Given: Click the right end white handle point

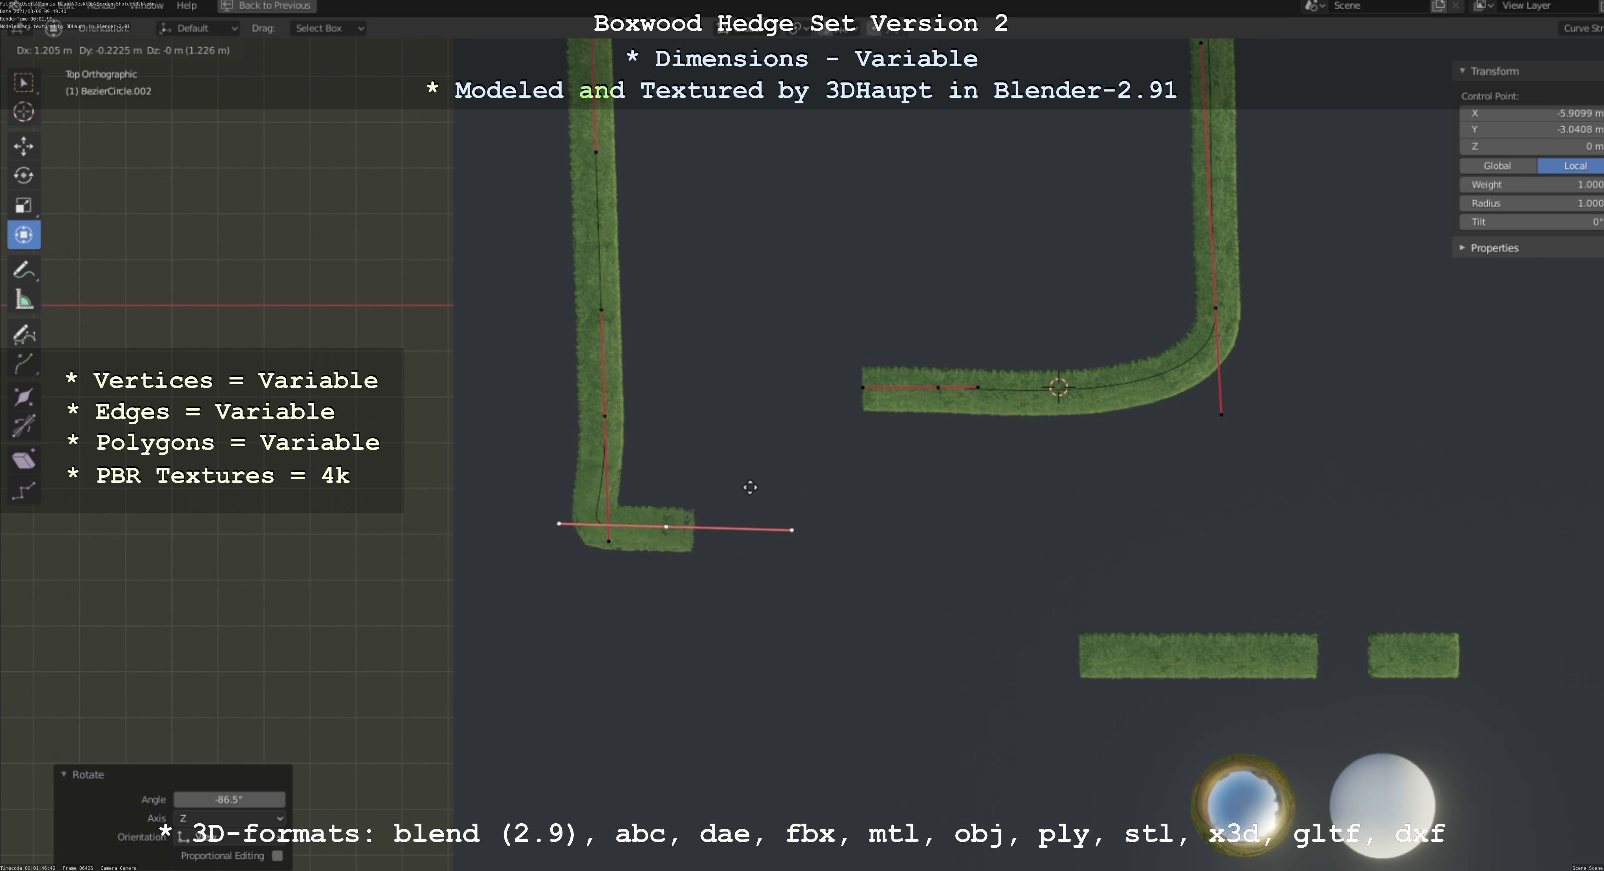Looking at the screenshot, I should pyautogui.click(x=792, y=531).
